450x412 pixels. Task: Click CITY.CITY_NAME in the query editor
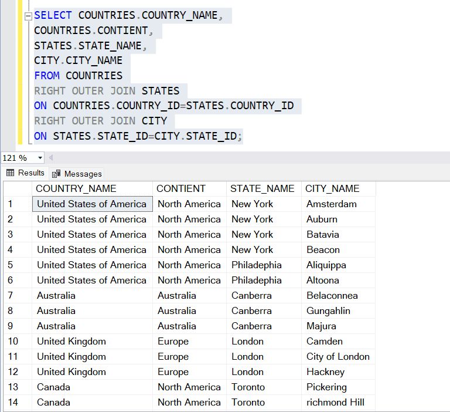point(79,60)
